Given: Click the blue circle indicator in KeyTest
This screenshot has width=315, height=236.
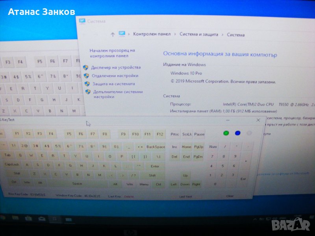Looking at the screenshot, I should pyautogui.click(x=237, y=133).
